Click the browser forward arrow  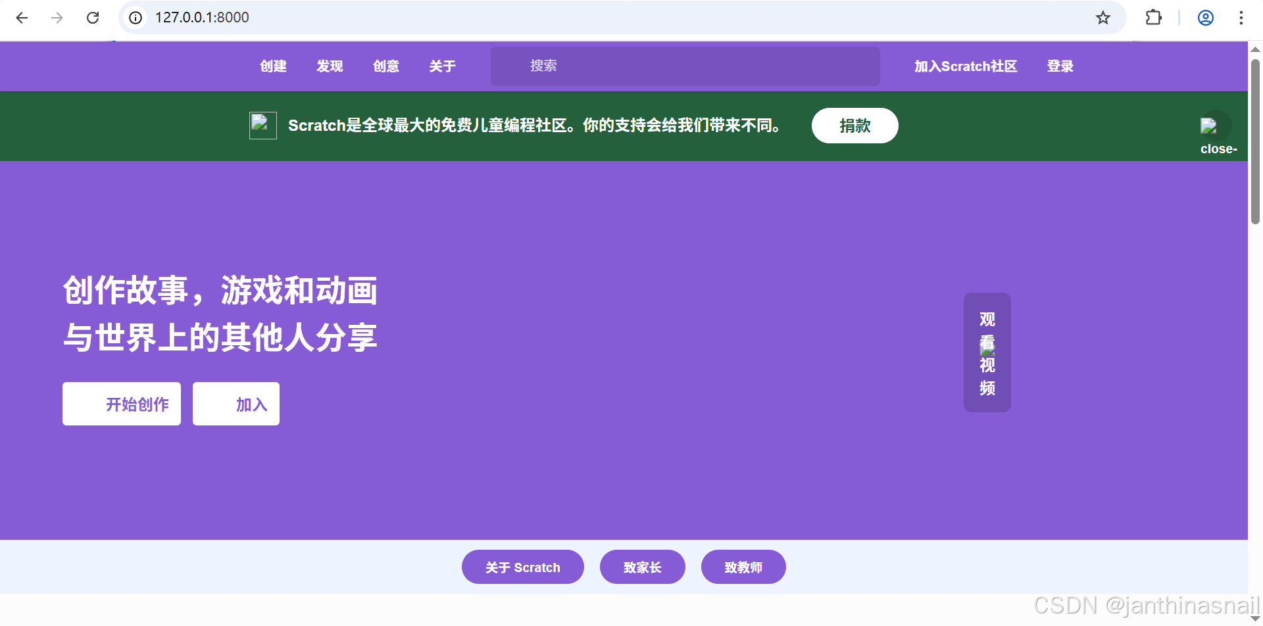coord(57,18)
